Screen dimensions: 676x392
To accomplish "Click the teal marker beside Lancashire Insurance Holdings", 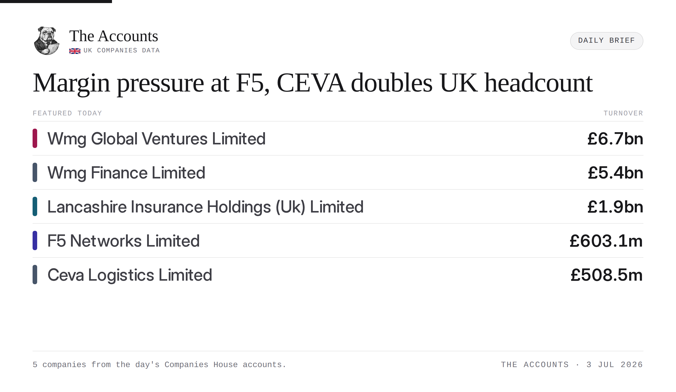I will coord(35,207).
